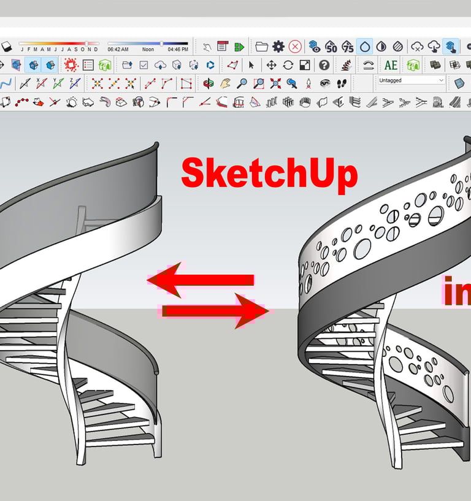
Task: Click the question mark help icon
Action: (324, 65)
